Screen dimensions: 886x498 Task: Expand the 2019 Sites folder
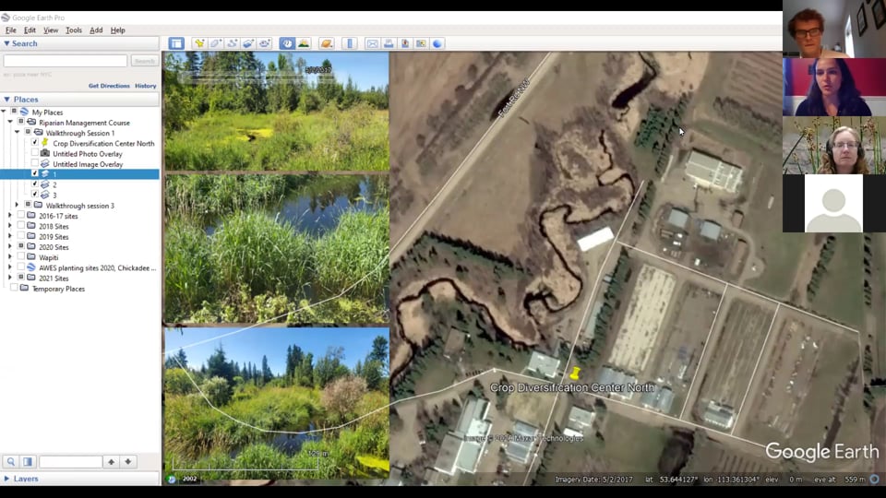pos(10,236)
